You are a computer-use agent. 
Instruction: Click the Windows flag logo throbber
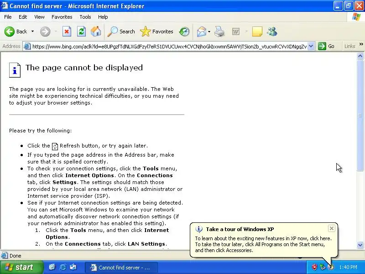pyautogui.click(x=356, y=17)
